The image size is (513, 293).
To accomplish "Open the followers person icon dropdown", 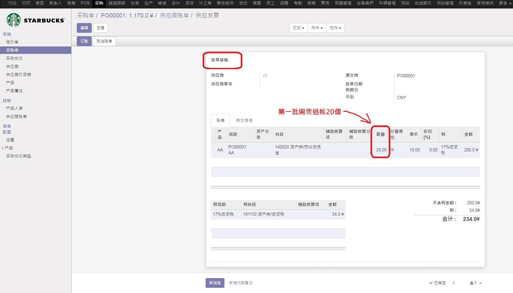I will pos(476,283).
